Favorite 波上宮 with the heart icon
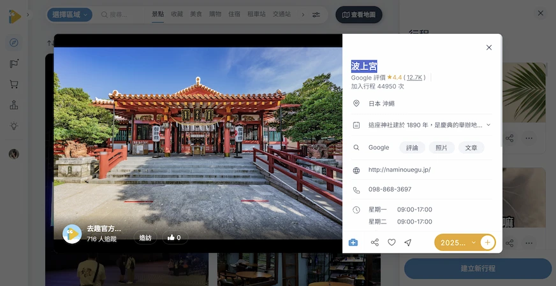The width and height of the screenshot is (556, 286). click(x=391, y=243)
